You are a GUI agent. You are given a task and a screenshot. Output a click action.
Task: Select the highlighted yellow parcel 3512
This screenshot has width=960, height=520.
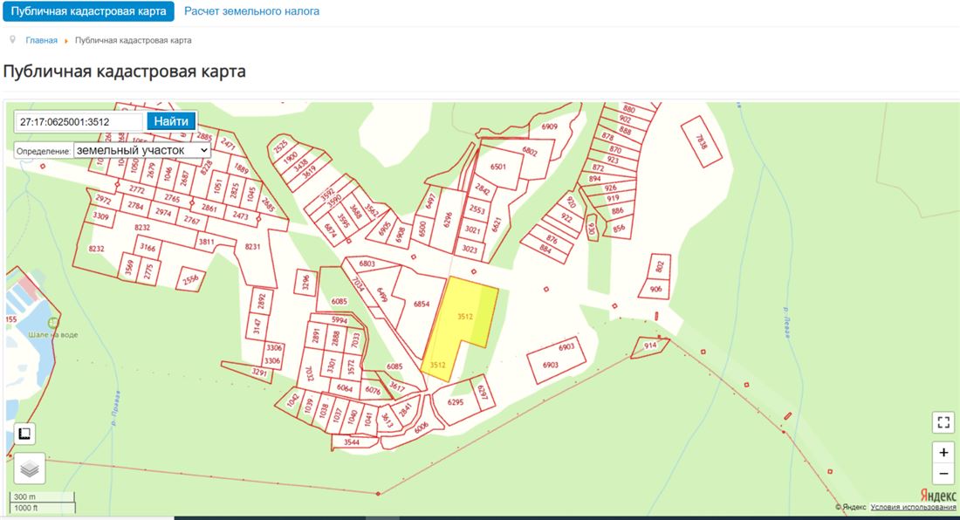point(467,323)
